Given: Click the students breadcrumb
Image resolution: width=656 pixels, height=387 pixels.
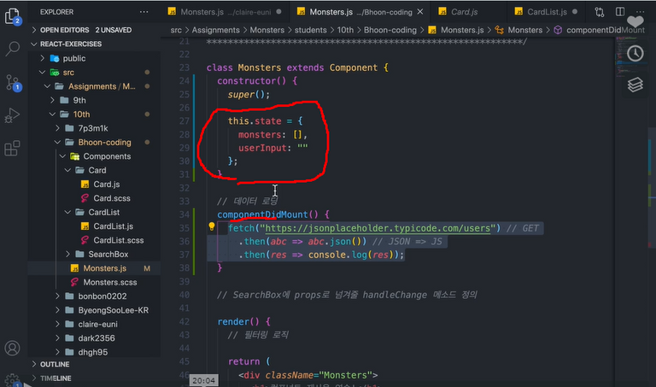Looking at the screenshot, I should pyautogui.click(x=310, y=30).
